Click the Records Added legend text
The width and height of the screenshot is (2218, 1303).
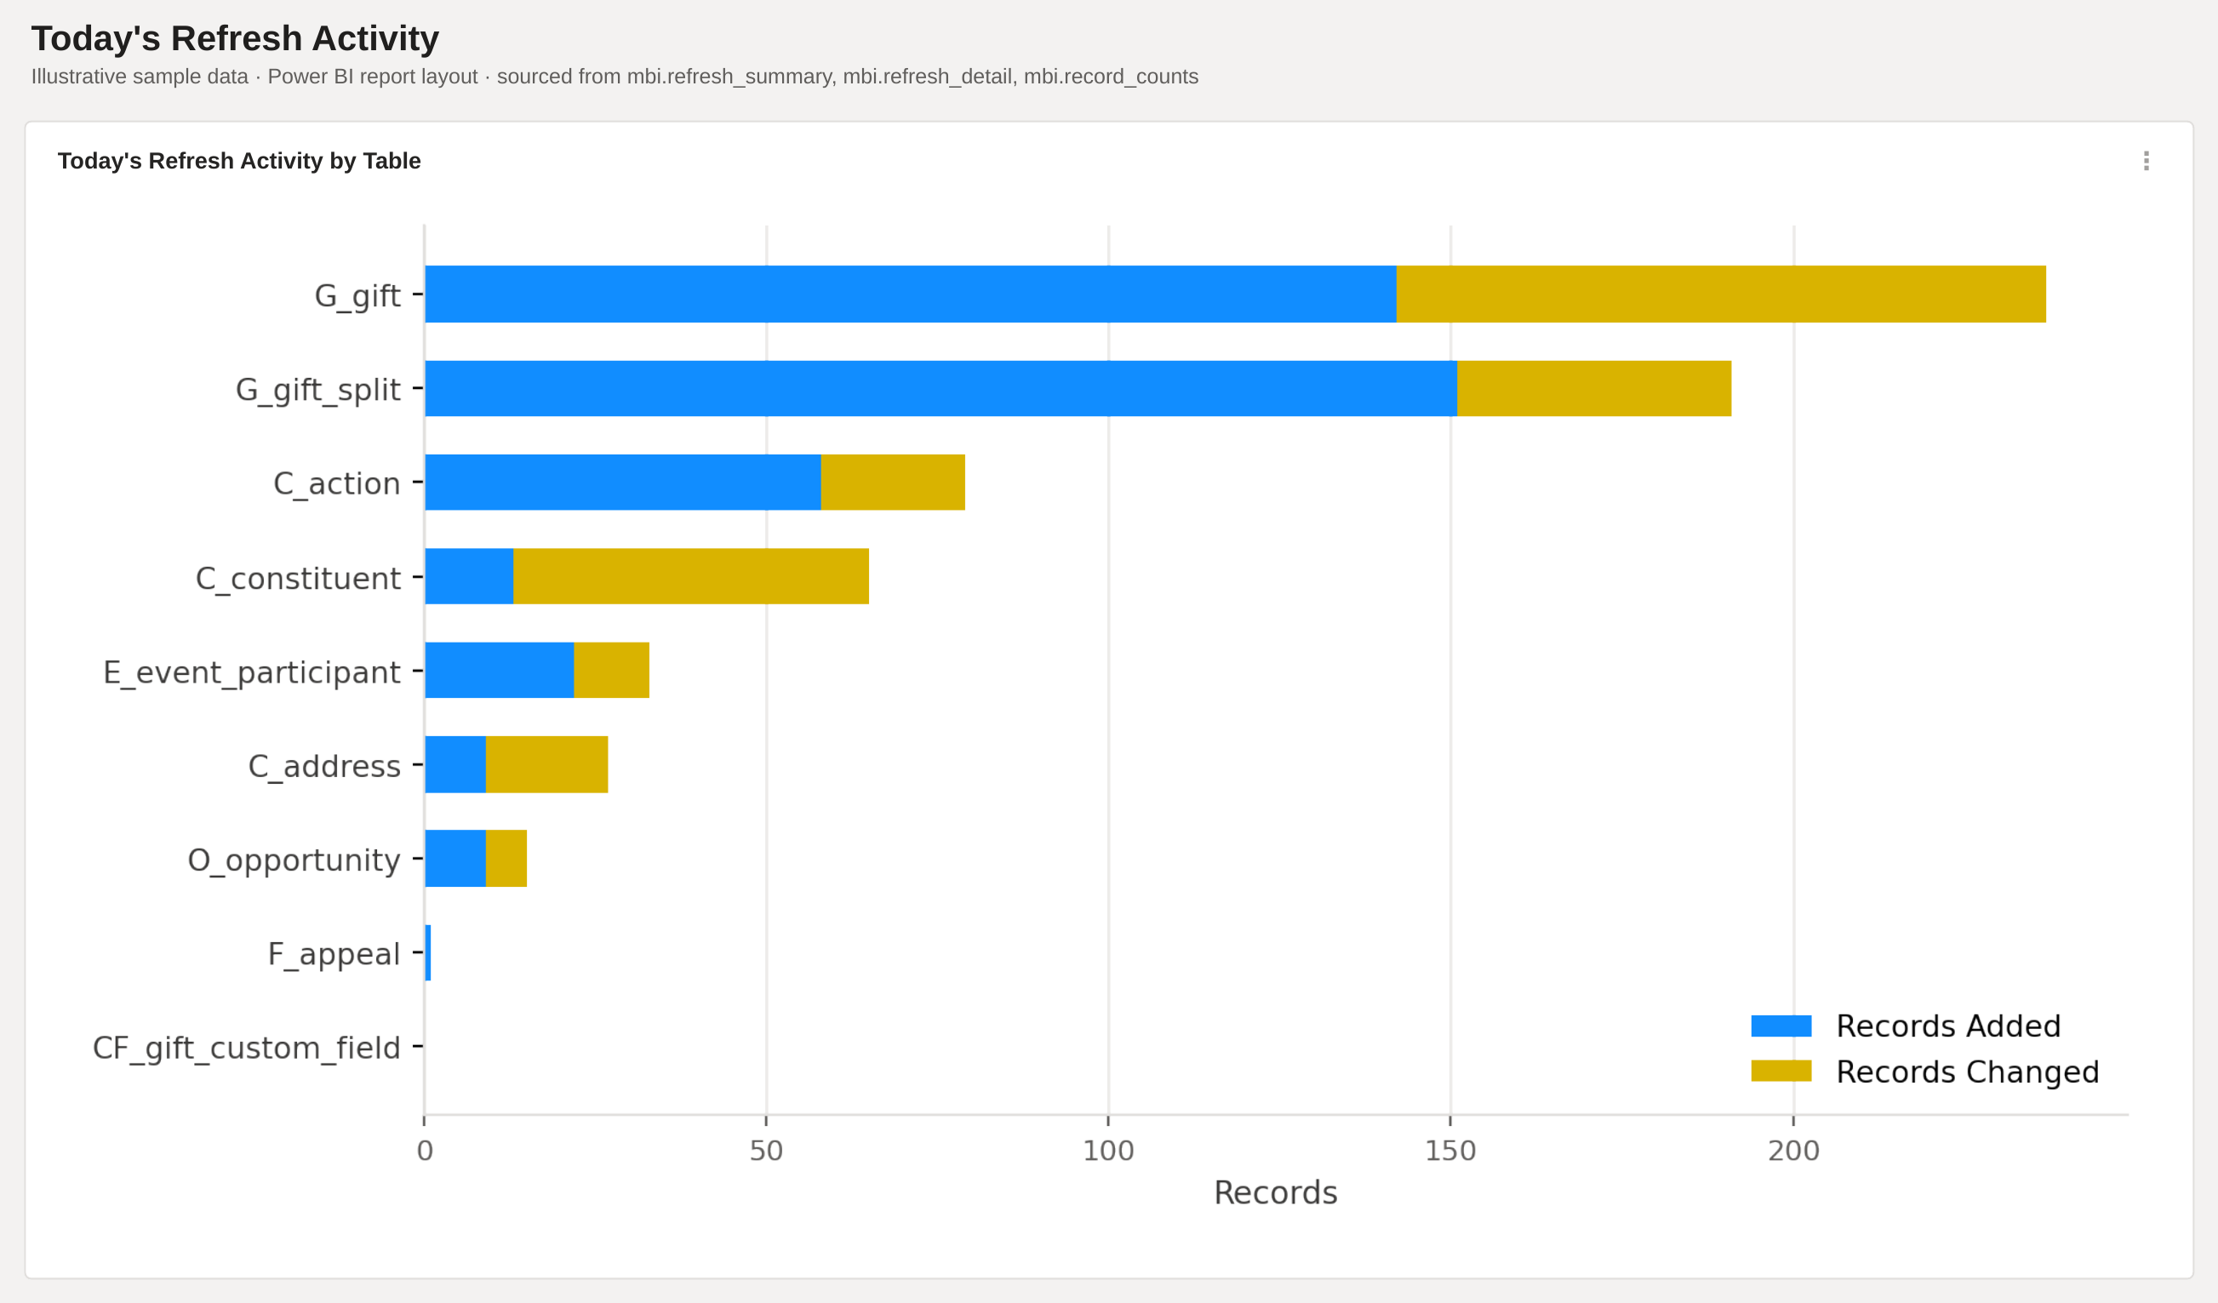[1949, 1026]
